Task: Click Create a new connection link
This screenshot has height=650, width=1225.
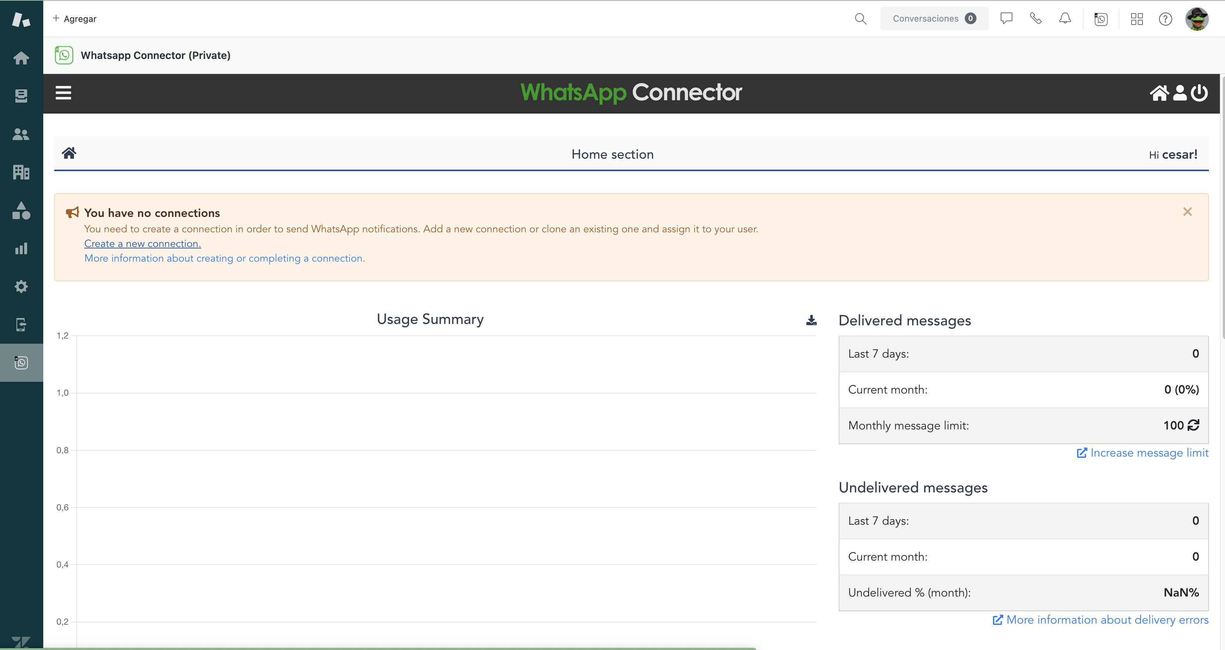Action: click(x=143, y=244)
